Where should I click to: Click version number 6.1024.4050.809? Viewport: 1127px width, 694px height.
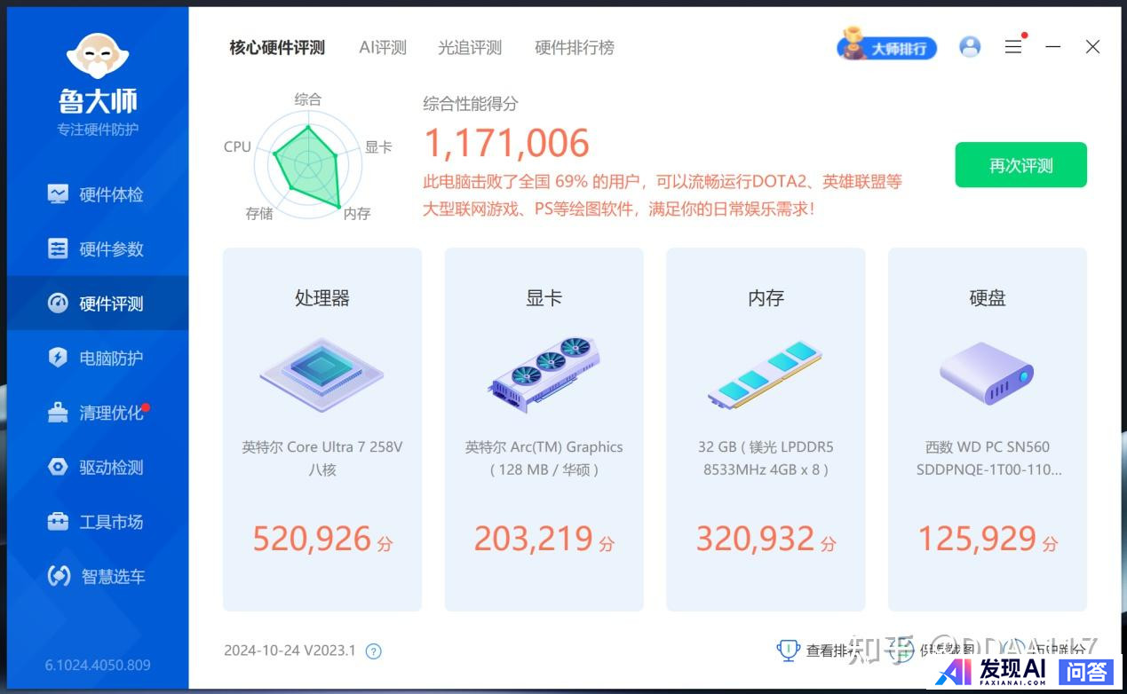coord(98,665)
